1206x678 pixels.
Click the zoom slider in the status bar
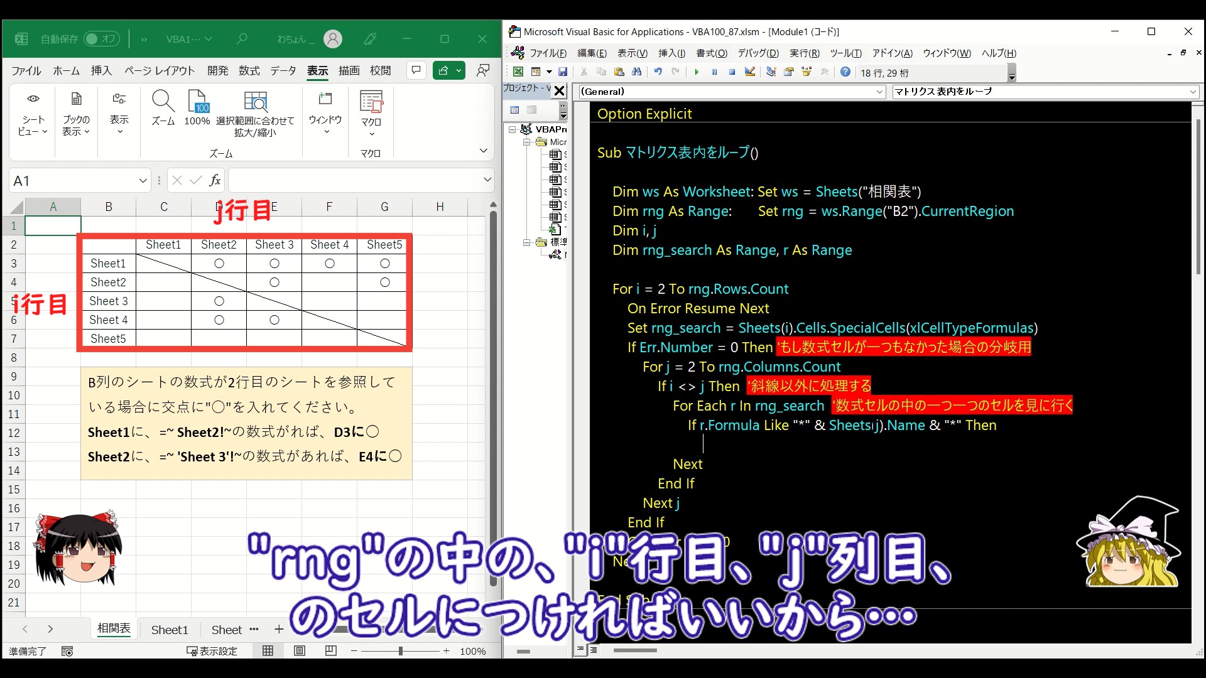pos(400,651)
